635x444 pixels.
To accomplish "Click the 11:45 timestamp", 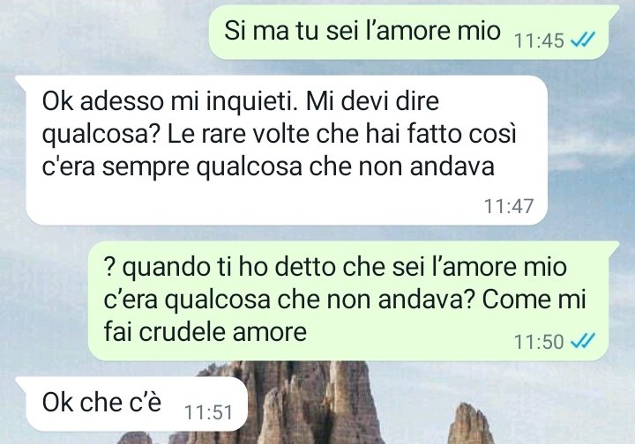I will coord(539,41).
